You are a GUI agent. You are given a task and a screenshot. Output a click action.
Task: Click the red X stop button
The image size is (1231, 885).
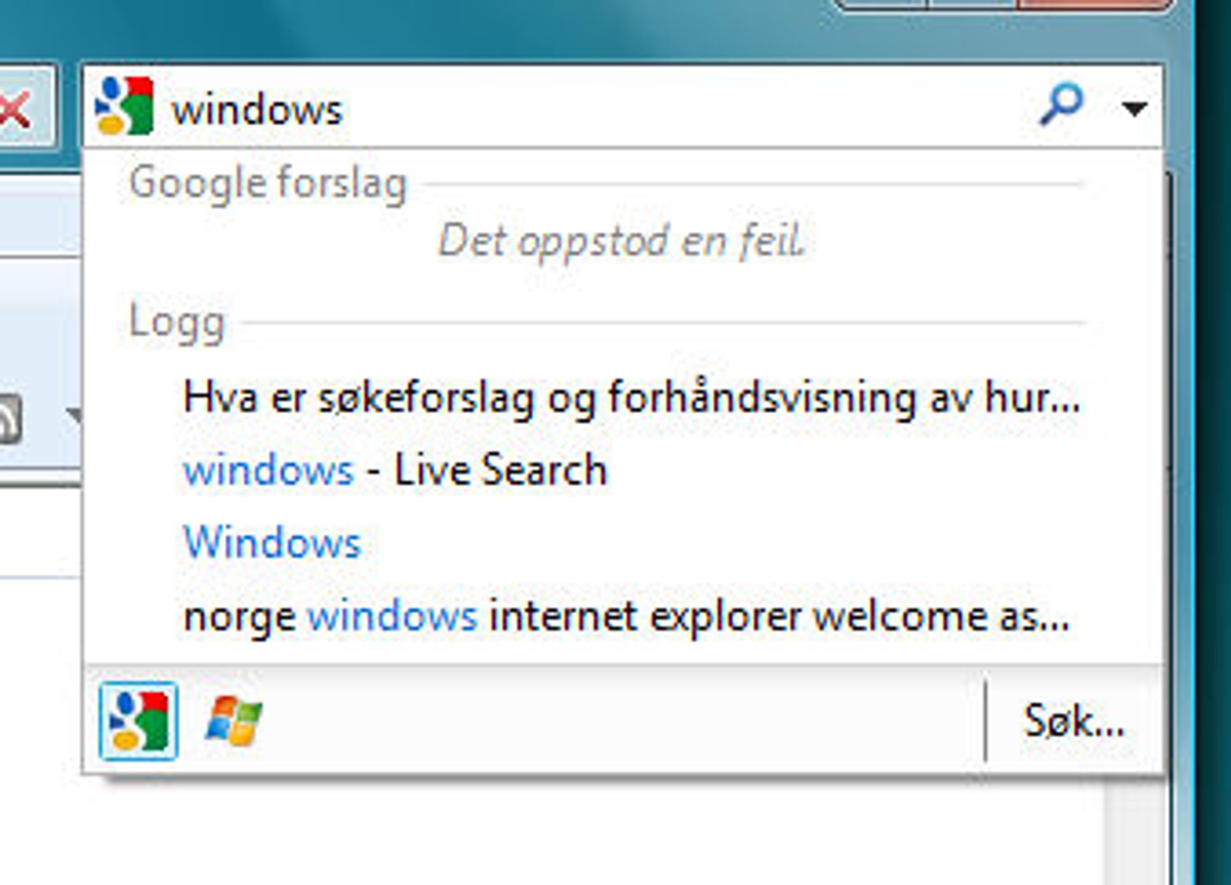(18, 108)
